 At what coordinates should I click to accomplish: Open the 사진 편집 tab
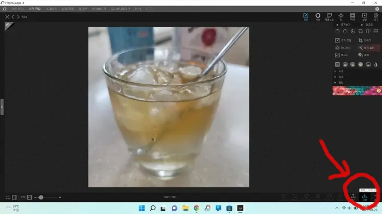coord(34,9)
